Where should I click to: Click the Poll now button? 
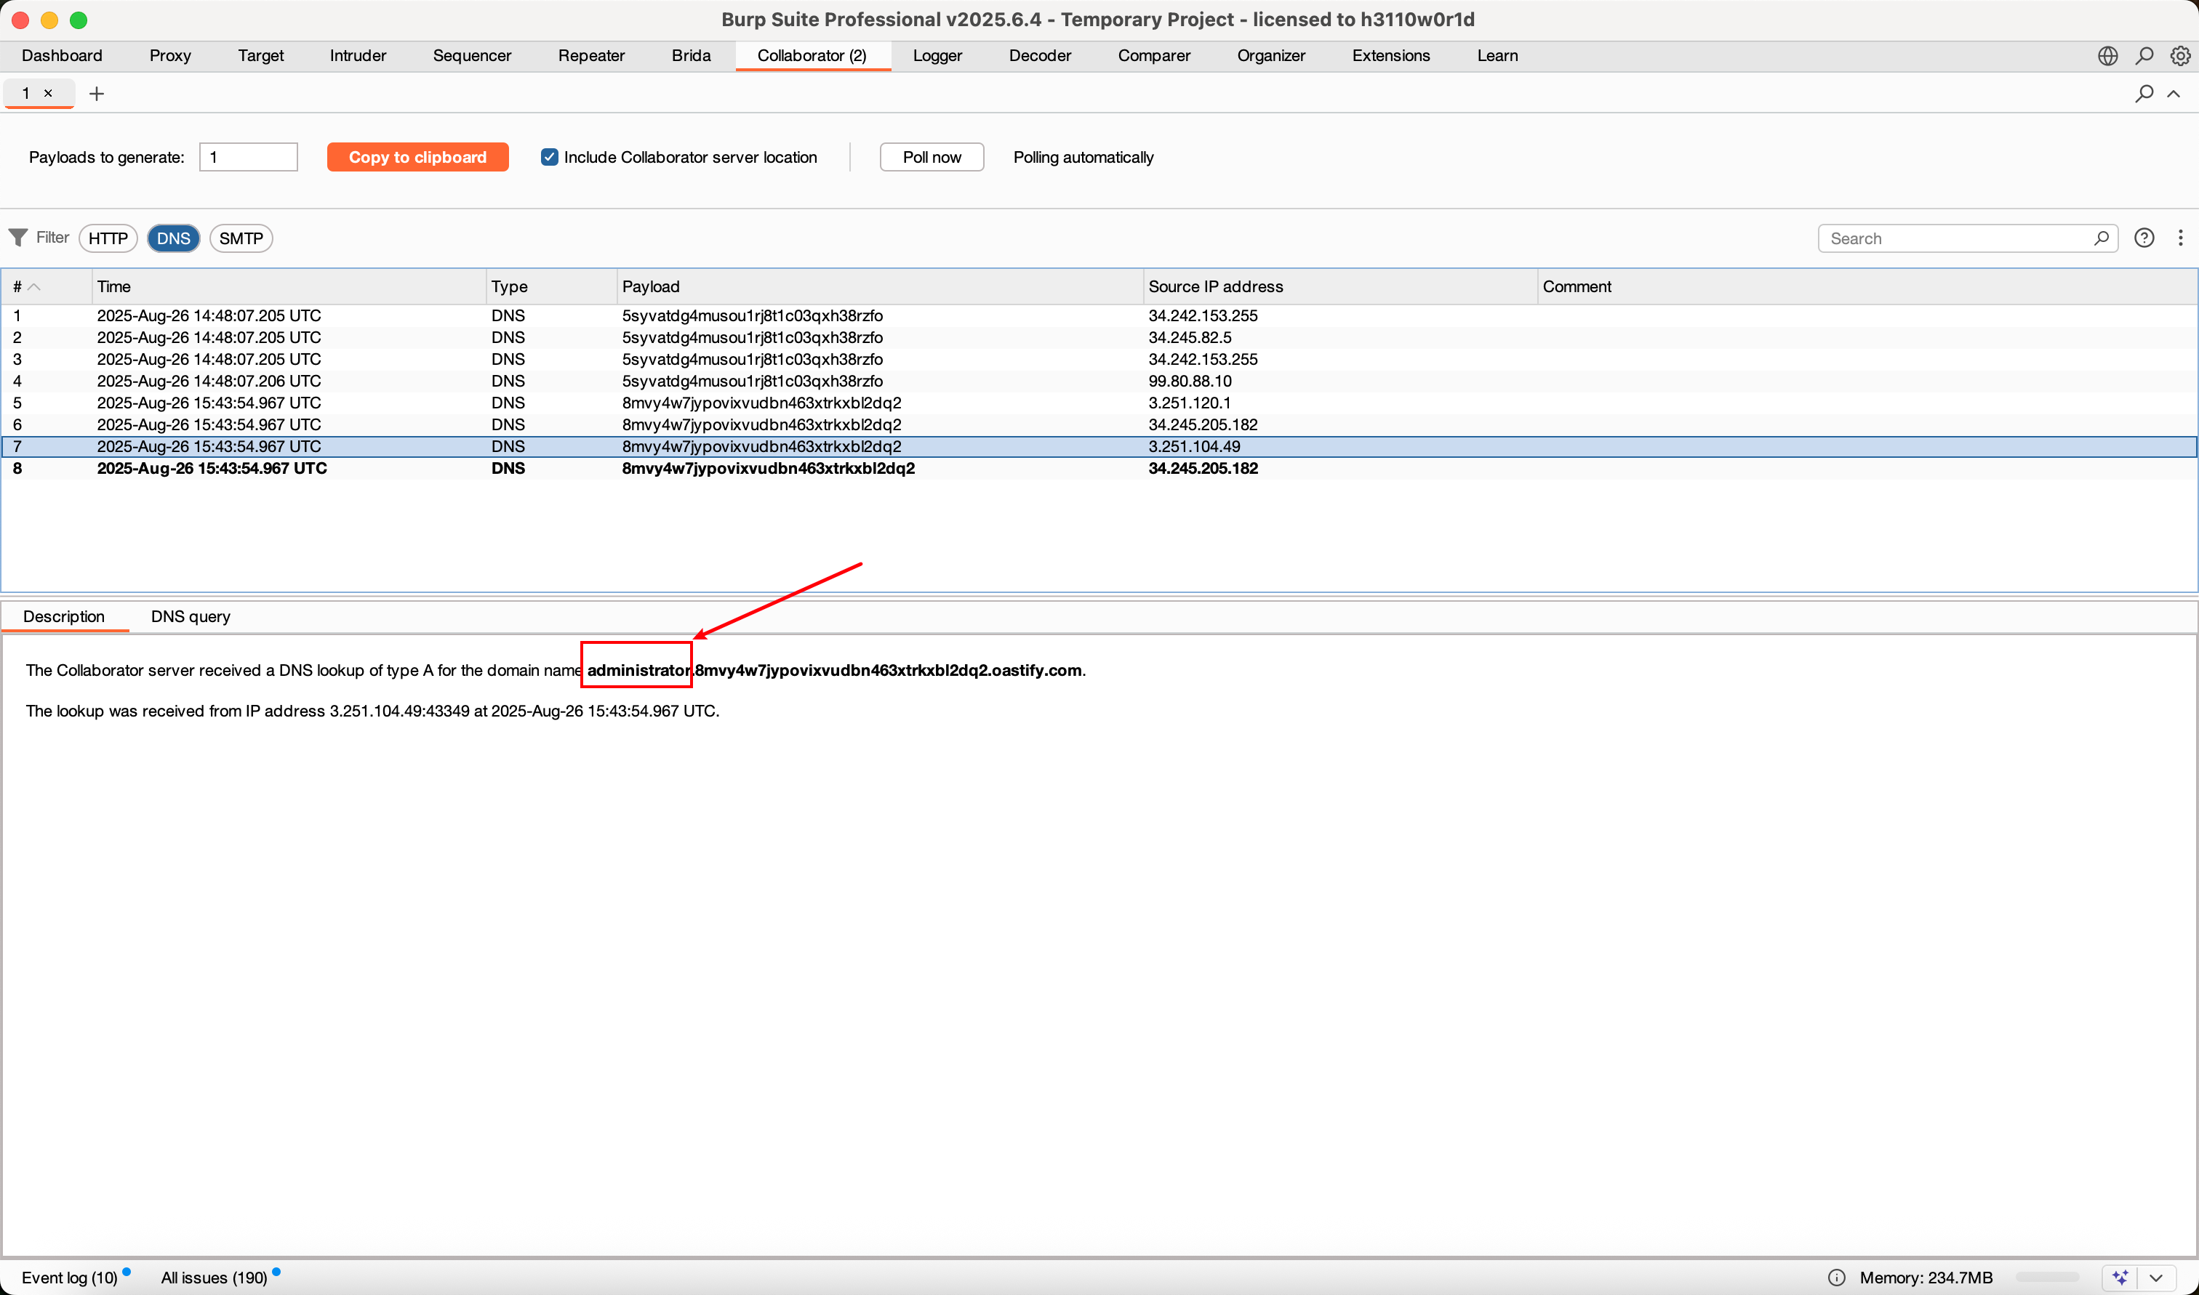click(932, 157)
